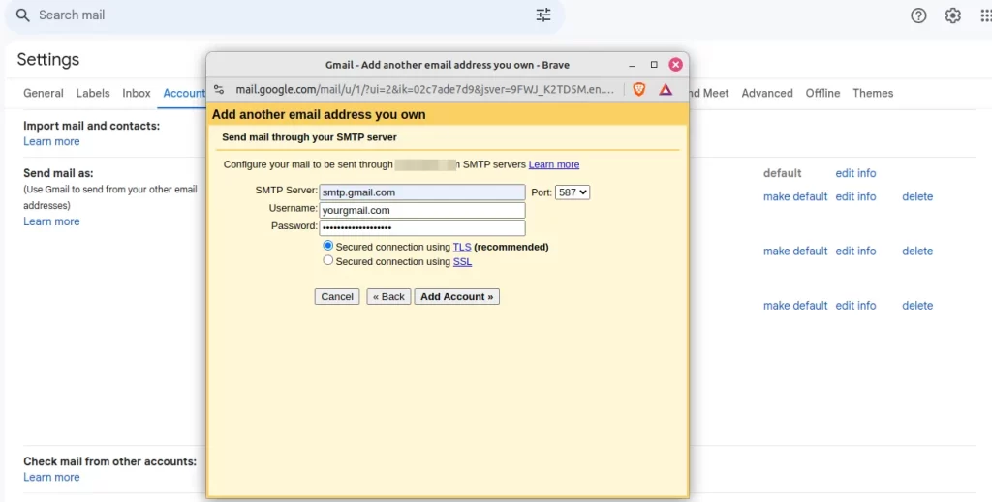Click the Brave Rewards triangle icon
992x502 pixels.
[666, 90]
